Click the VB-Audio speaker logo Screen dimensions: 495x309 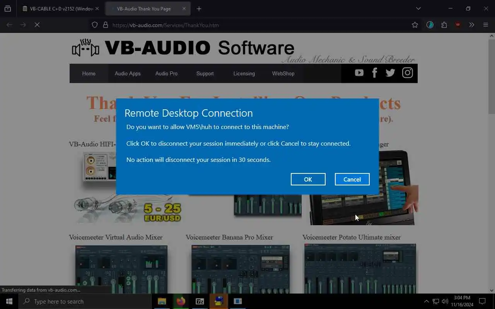[x=85, y=48]
